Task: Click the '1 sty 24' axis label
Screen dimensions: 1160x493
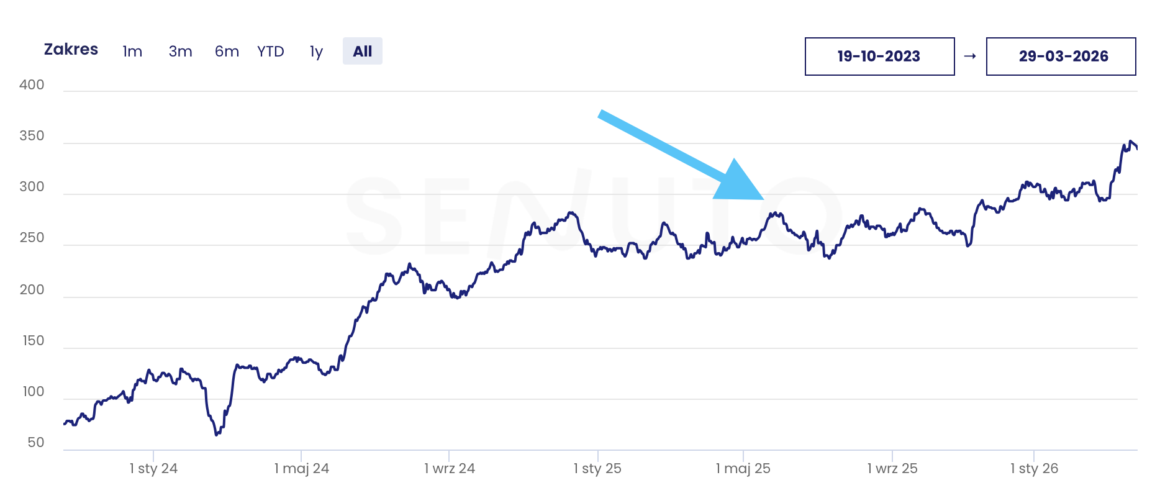Action: (x=153, y=469)
